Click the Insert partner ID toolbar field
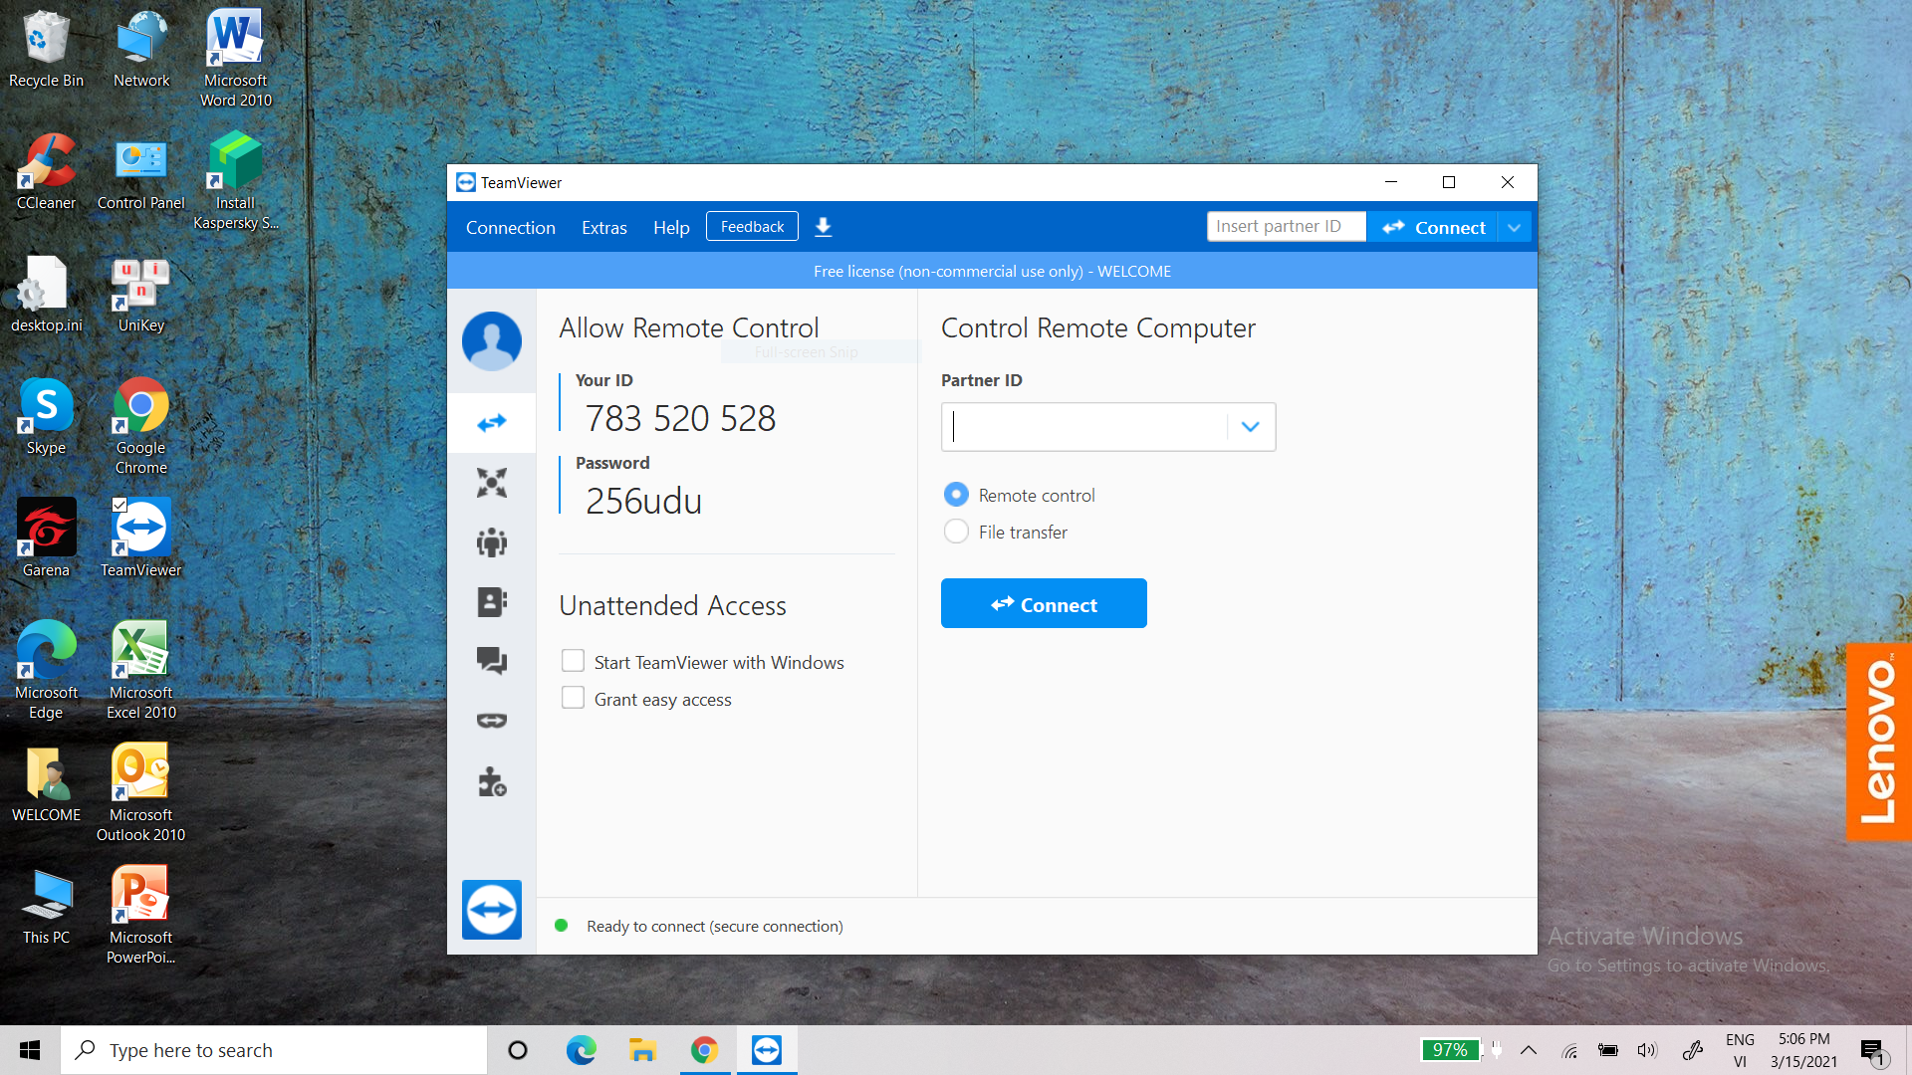 [1287, 227]
